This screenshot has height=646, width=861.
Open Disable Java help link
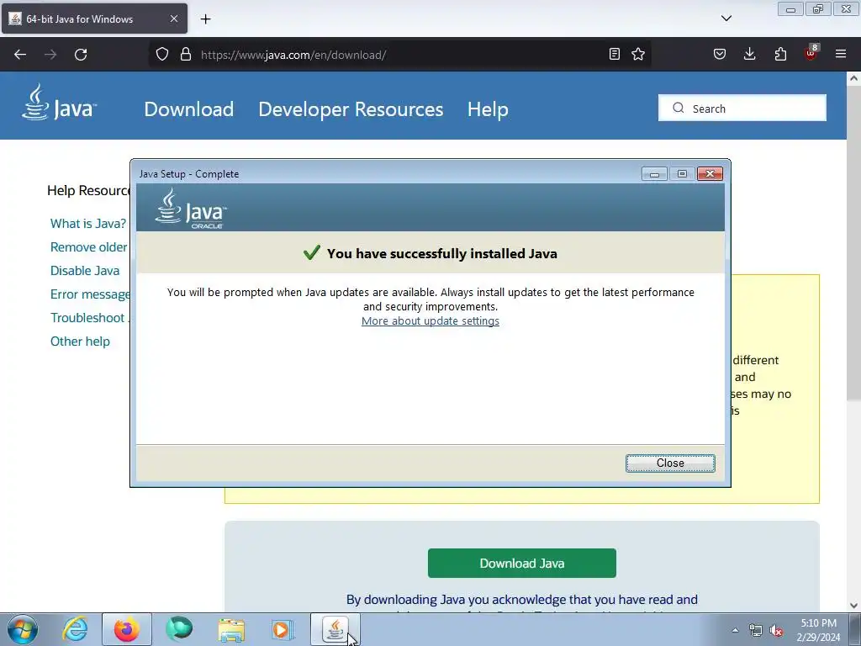click(85, 271)
